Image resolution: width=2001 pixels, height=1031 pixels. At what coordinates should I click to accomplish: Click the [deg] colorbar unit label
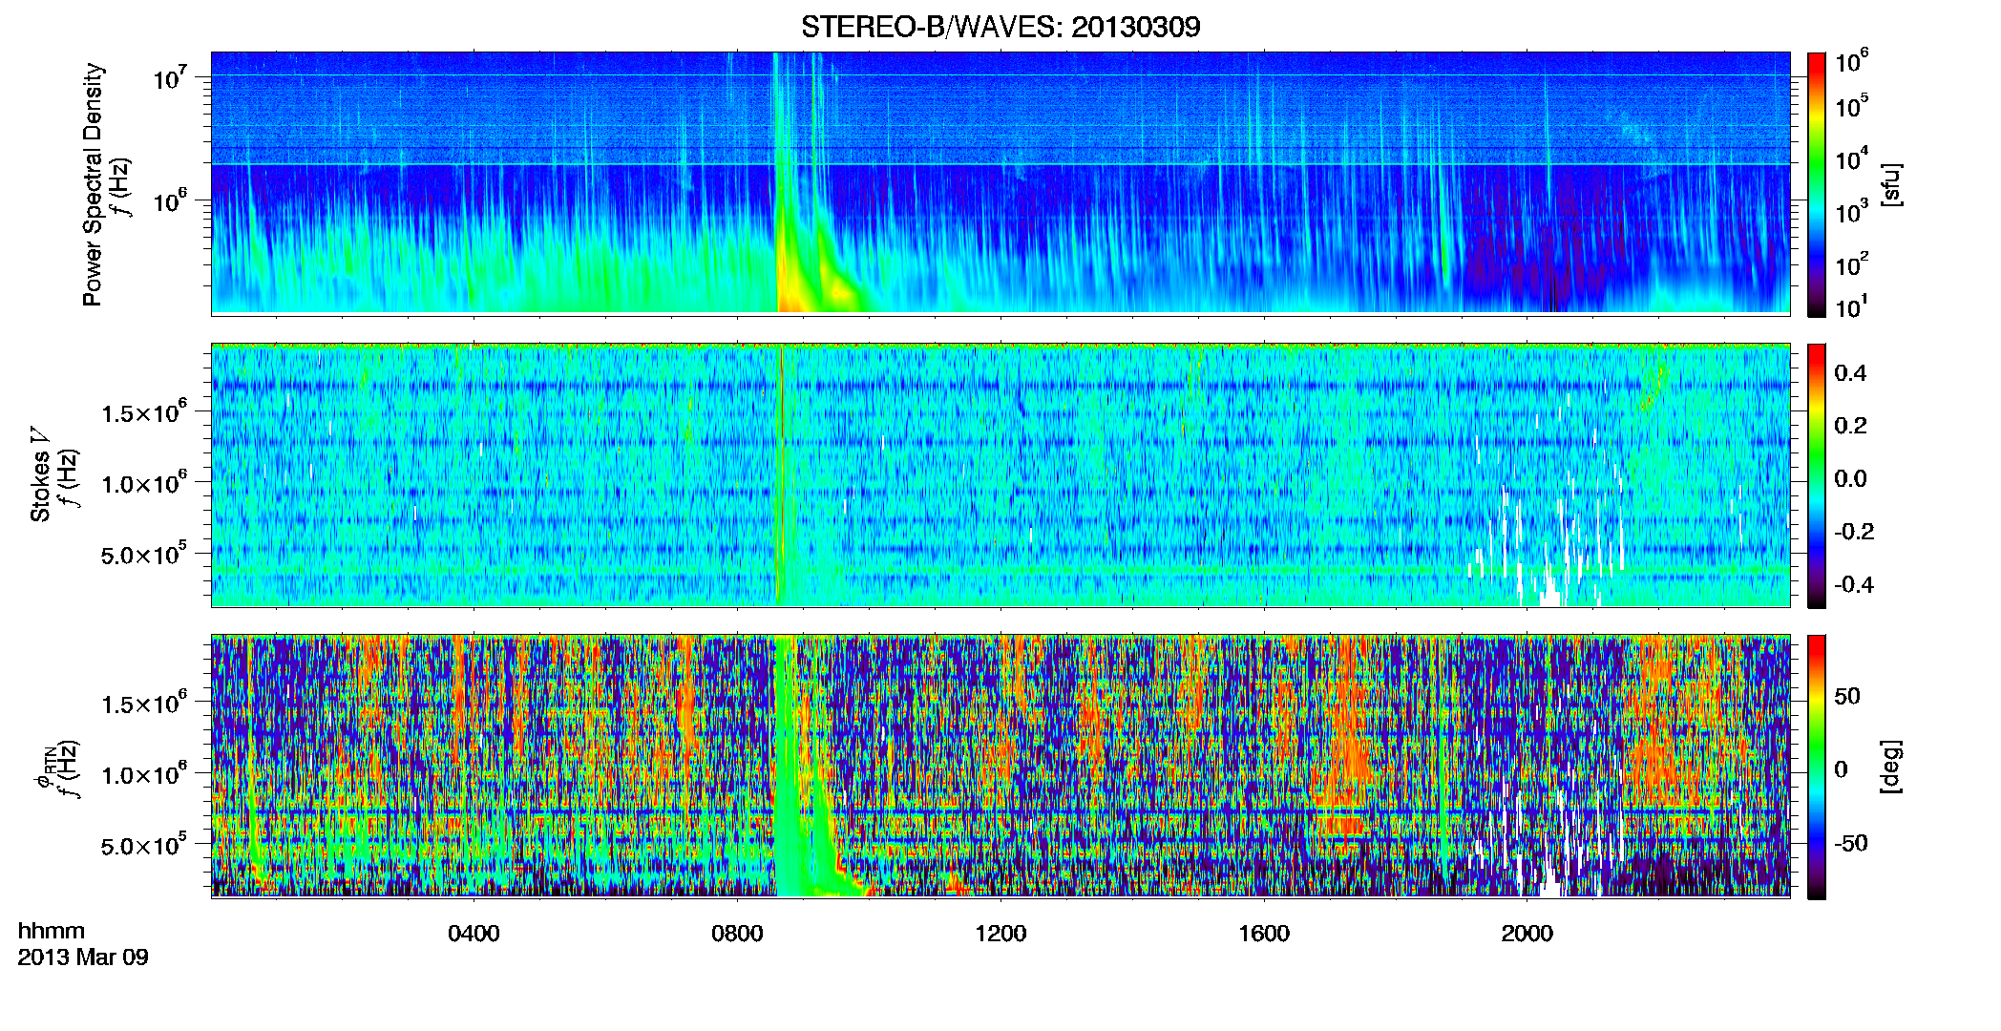coord(1891,767)
